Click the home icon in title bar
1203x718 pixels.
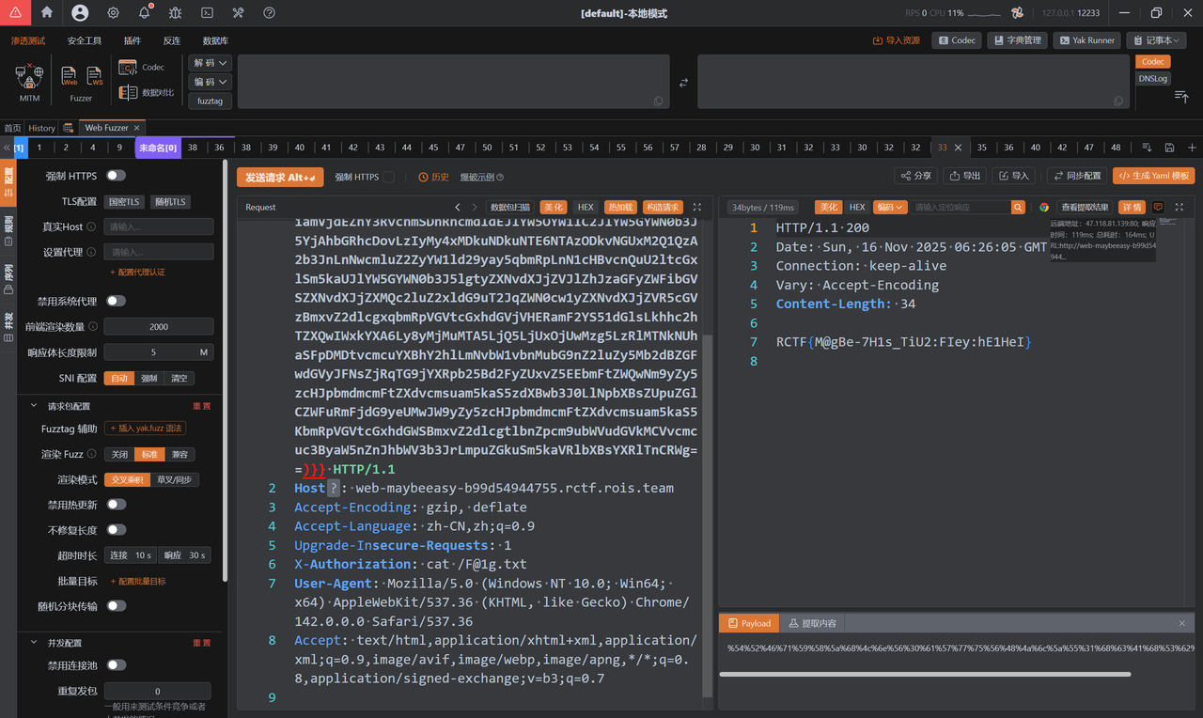[47, 13]
